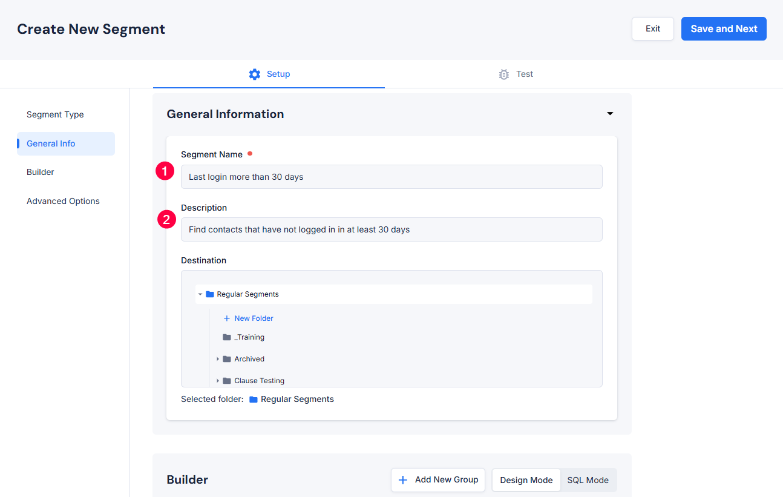Viewport: 783px width, 497px height.
Task: Switch to SQL Mode
Action: pos(588,480)
